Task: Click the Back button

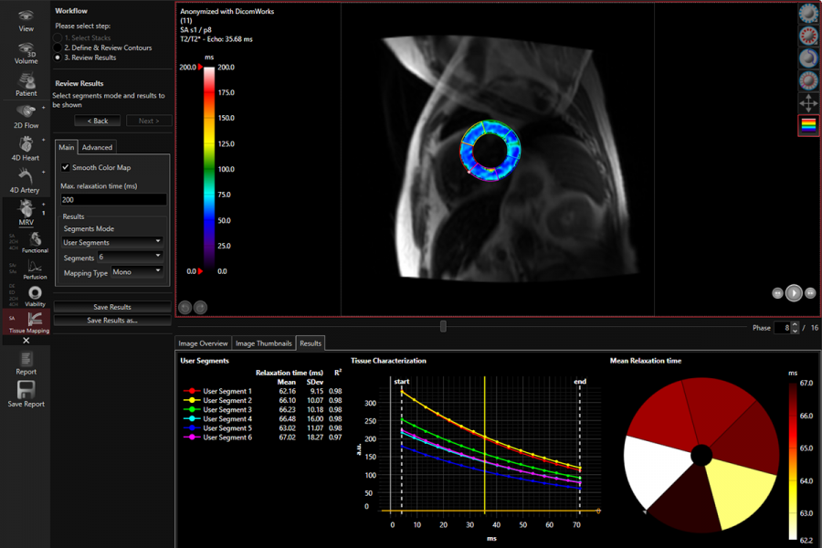Action: pos(98,121)
